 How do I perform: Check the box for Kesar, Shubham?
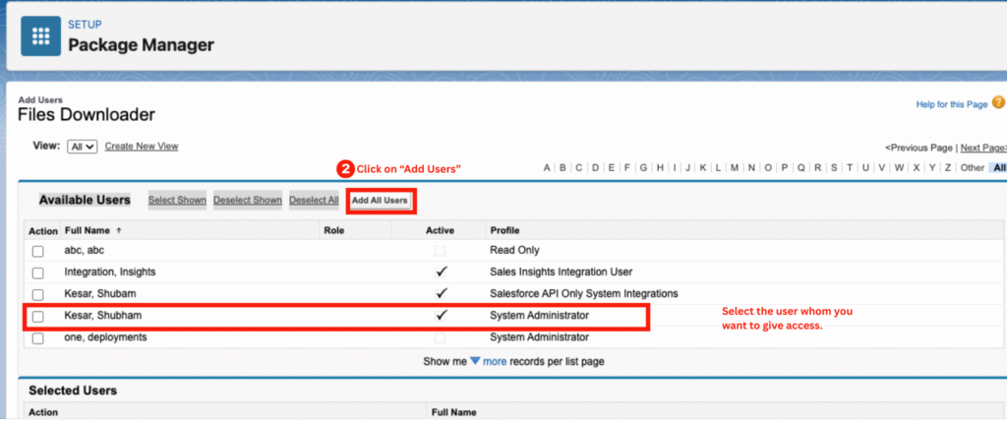(38, 317)
